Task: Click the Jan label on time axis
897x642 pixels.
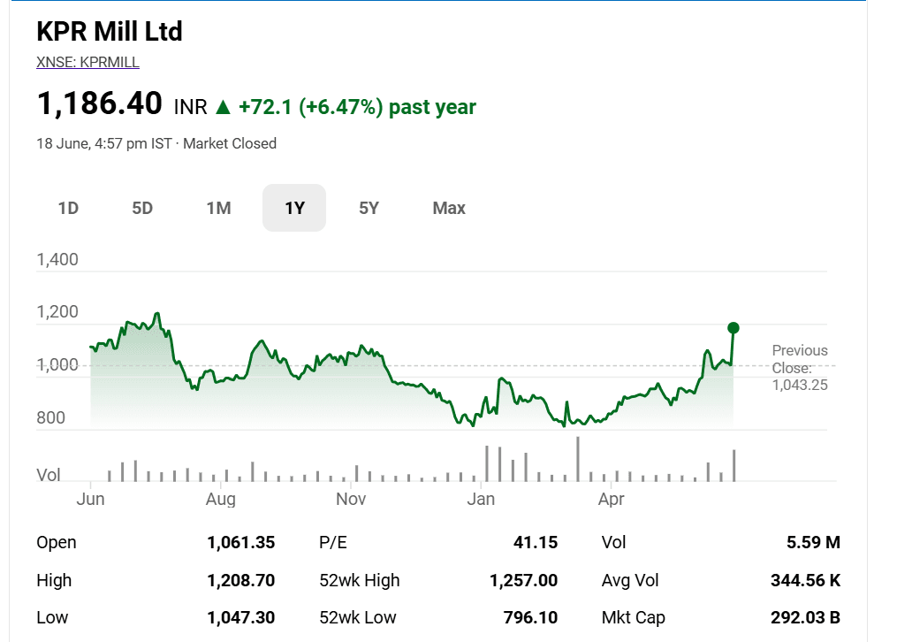Action: tap(481, 499)
